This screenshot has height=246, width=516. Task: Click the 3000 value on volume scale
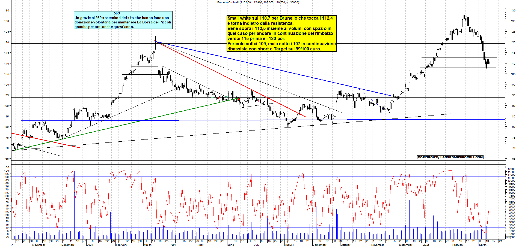pos(512,222)
